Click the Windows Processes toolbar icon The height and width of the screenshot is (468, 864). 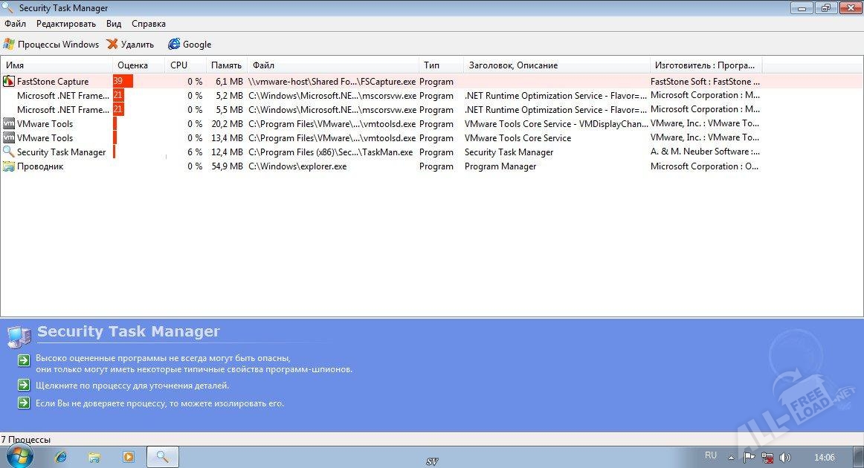(x=9, y=45)
